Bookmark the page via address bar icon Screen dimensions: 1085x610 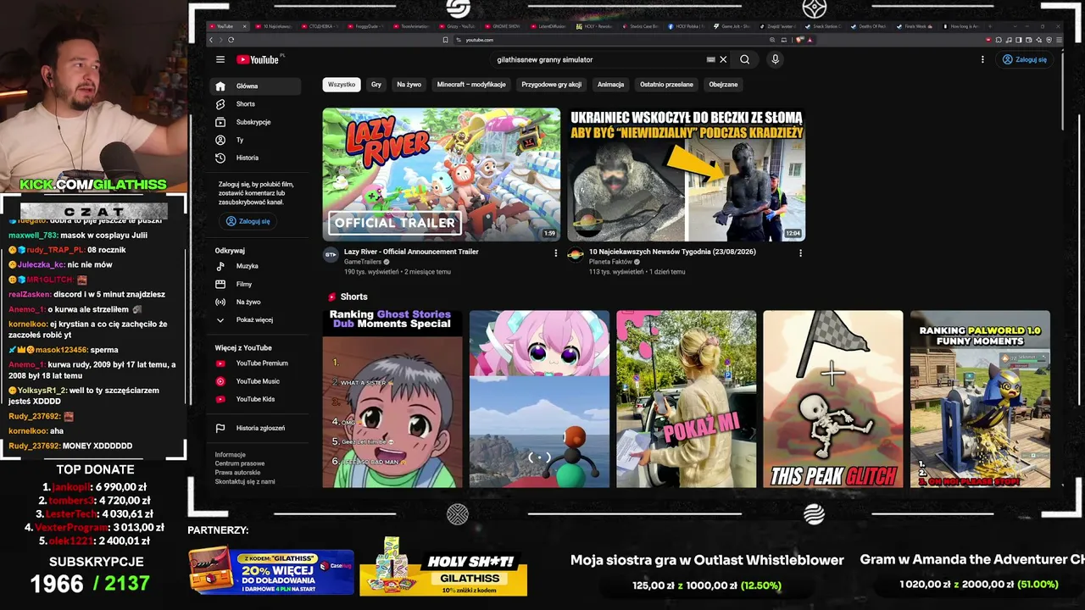pos(446,40)
